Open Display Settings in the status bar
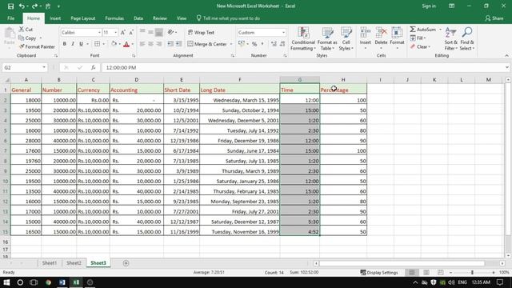512x288 pixels. (379, 272)
